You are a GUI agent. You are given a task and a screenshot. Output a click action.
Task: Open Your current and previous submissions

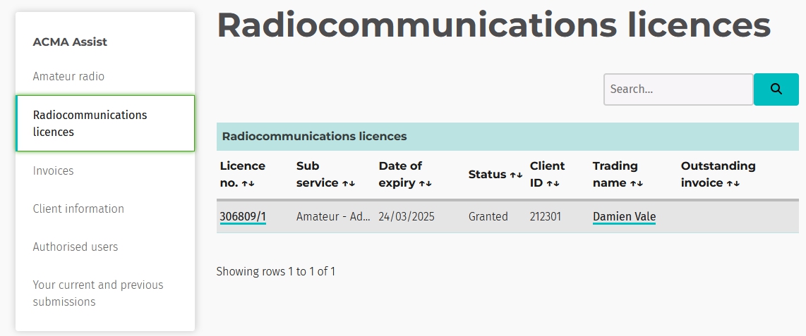97,293
